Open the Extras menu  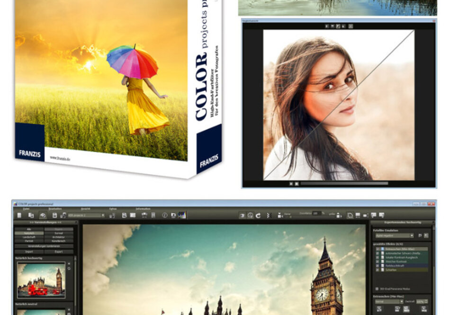point(112,208)
